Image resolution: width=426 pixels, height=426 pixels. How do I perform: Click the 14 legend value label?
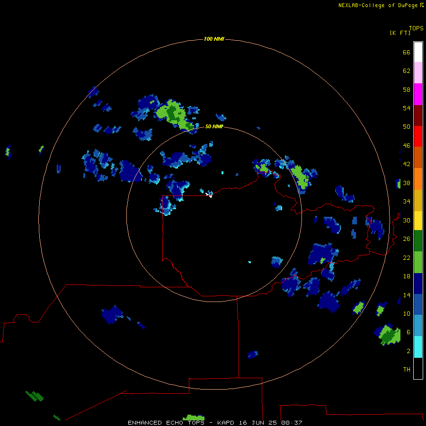coord(407,295)
